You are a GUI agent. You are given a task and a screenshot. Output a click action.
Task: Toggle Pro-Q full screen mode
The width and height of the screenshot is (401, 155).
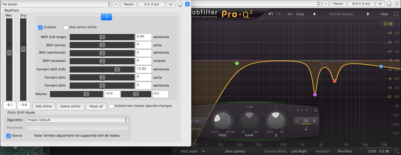(396, 14)
